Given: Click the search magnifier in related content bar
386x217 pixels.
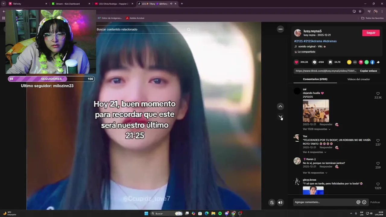Looking at the screenshot, I should [x=189, y=30].
